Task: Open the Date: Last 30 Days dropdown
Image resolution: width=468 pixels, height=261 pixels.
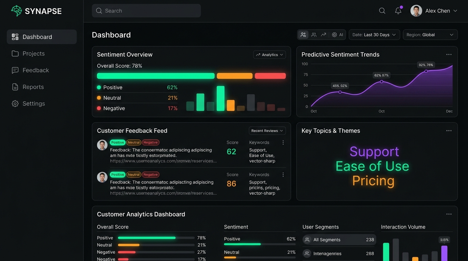Action: pyautogui.click(x=374, y=35)
